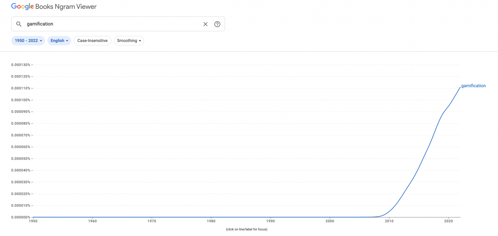498x236 pixels.
Task: Click the 'click on line/label for focus' hint
Action: [246, 229]
